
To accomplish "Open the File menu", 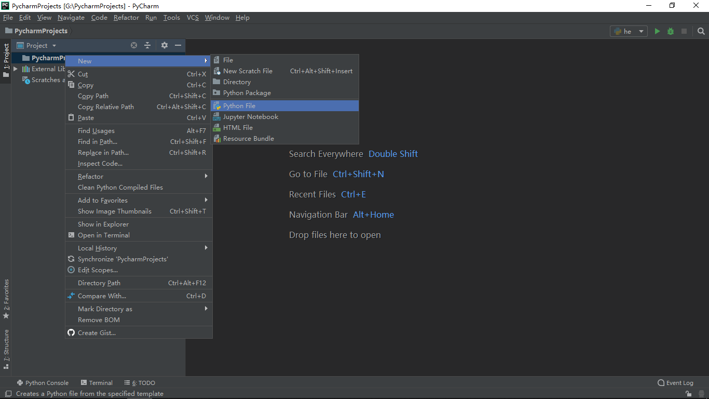I will pos(8,17).
